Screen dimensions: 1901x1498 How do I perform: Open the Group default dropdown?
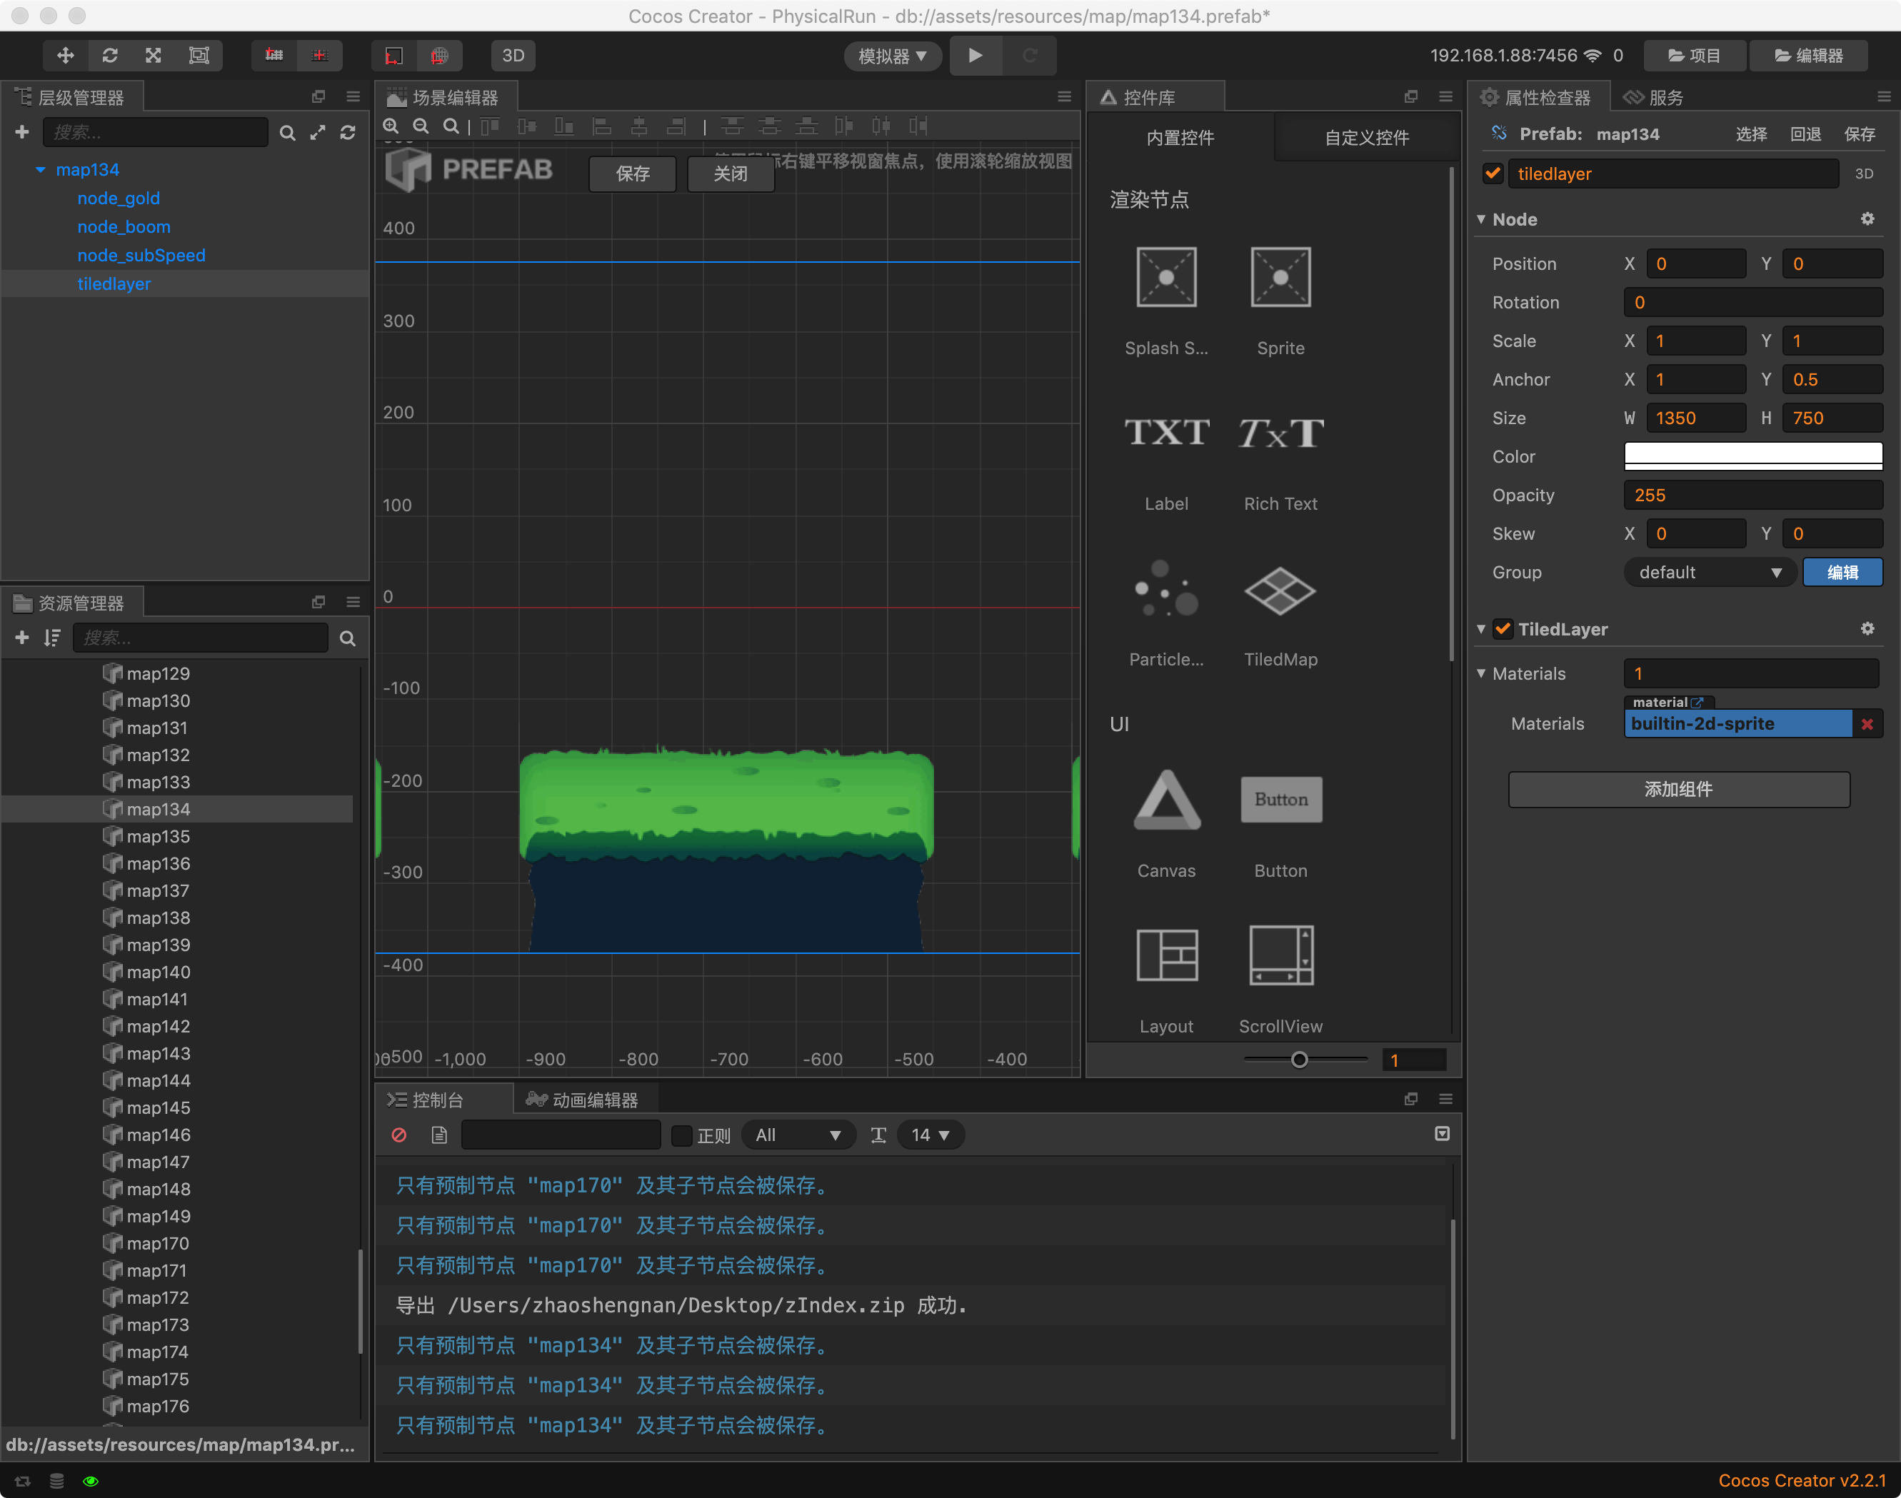pyautogui.click(x=1709, y=573)
